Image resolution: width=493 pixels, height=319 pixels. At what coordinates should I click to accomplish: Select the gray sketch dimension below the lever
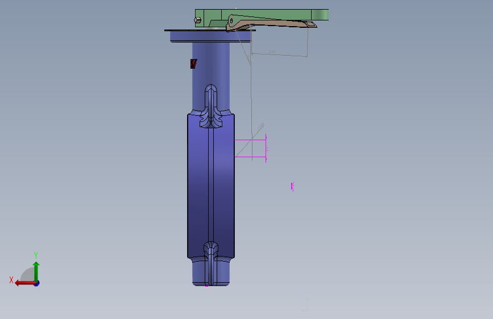(x=279, y=53)
